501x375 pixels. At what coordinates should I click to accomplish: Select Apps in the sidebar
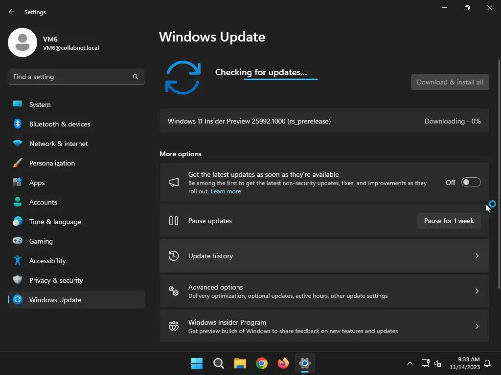click(x=76, y=182)
